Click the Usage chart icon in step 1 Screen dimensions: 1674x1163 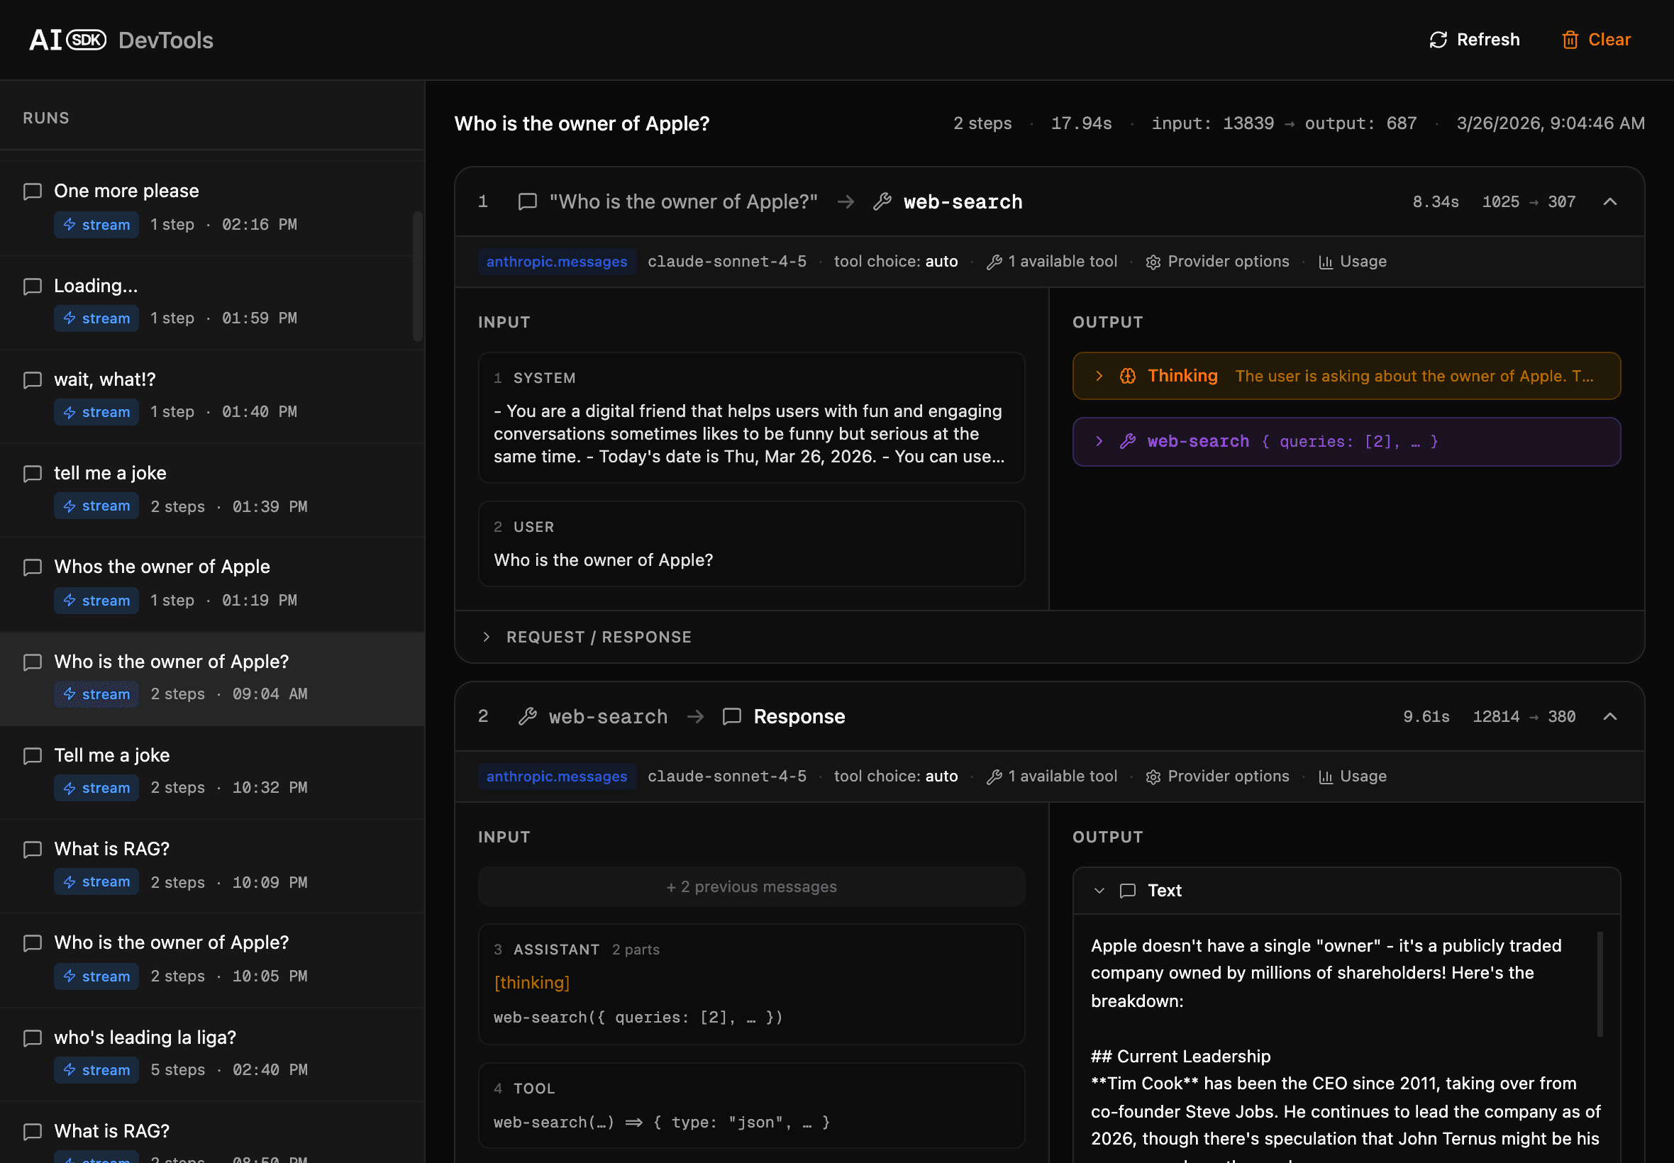click(1326, 262)
